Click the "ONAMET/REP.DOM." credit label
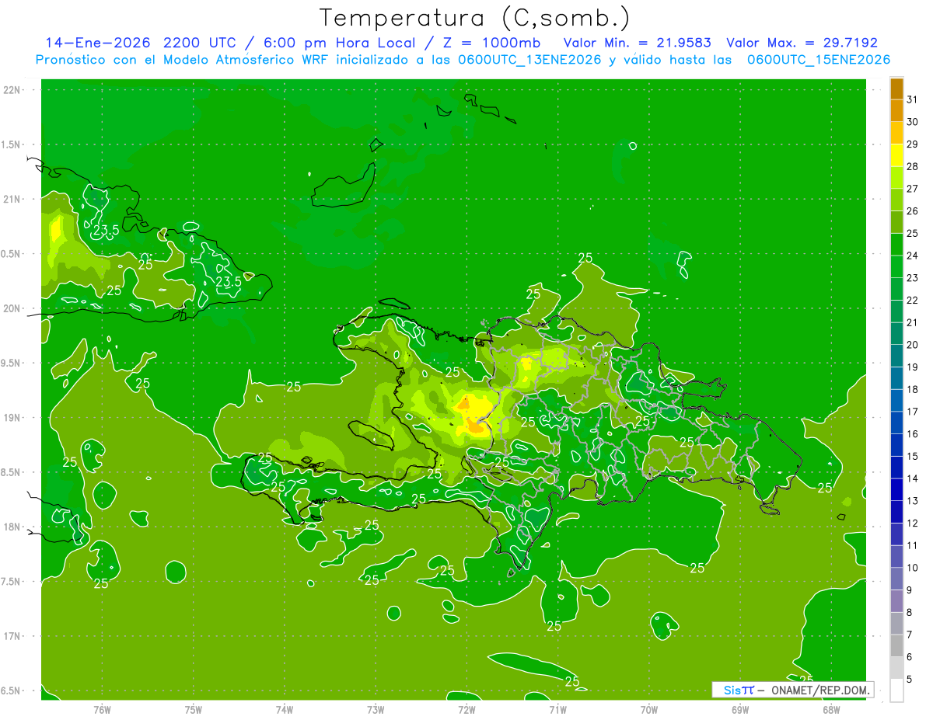Image resolution: width=933 pixels, height=720 pixels. [819, 690]
